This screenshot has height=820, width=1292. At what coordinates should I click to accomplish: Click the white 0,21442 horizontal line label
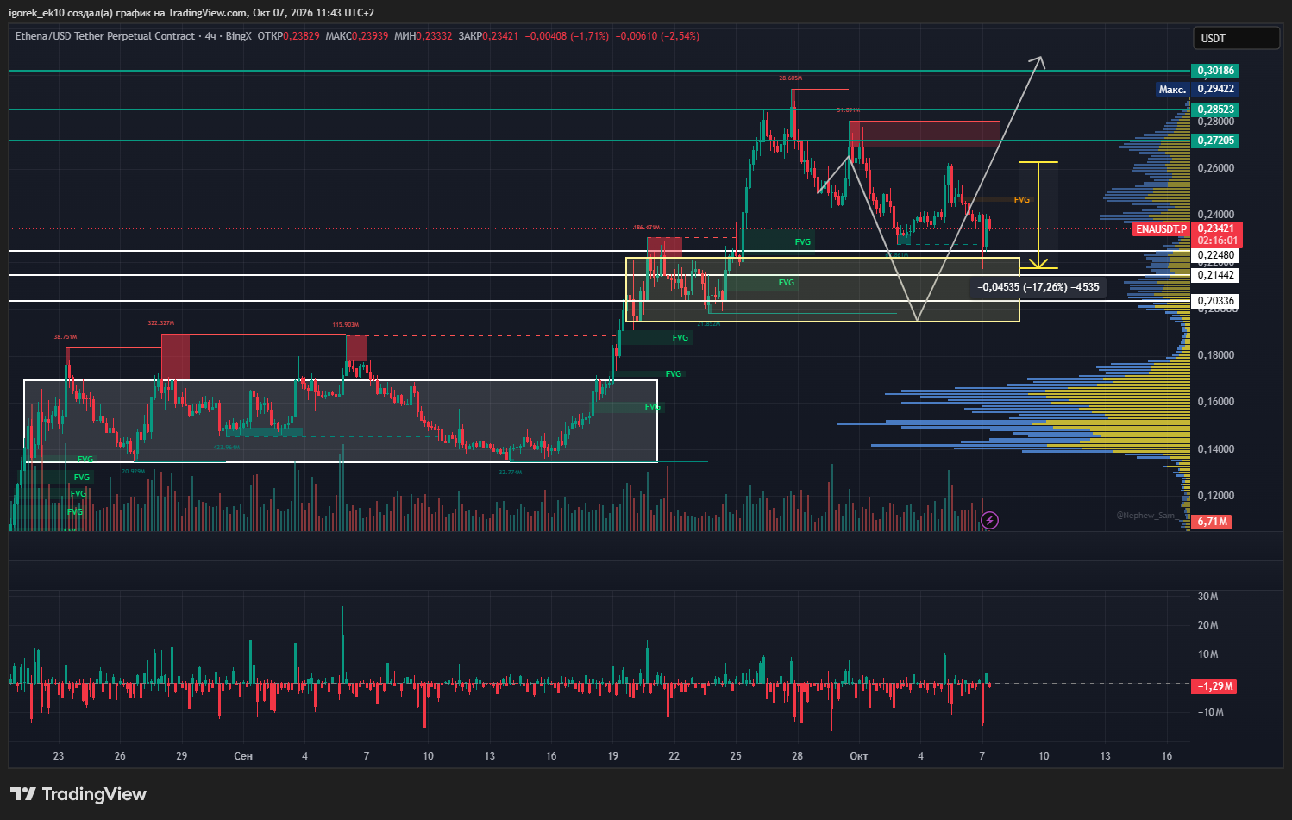[x=1216, y=275]
